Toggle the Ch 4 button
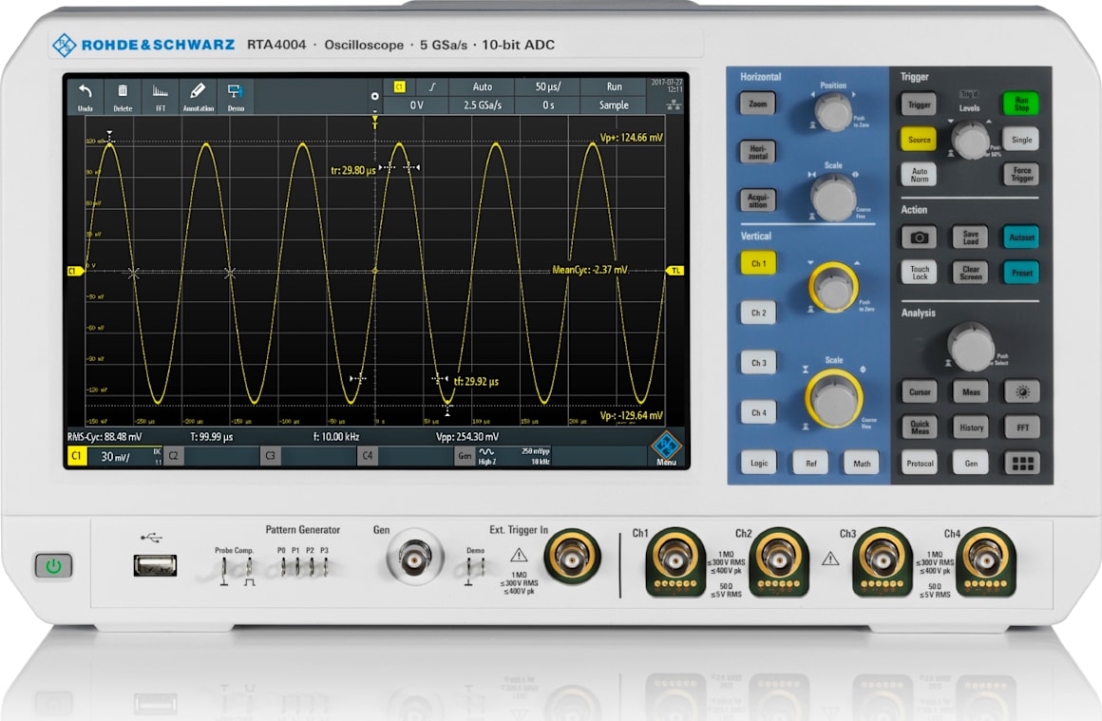This screenshot has width=1102, height=721. 758,413
